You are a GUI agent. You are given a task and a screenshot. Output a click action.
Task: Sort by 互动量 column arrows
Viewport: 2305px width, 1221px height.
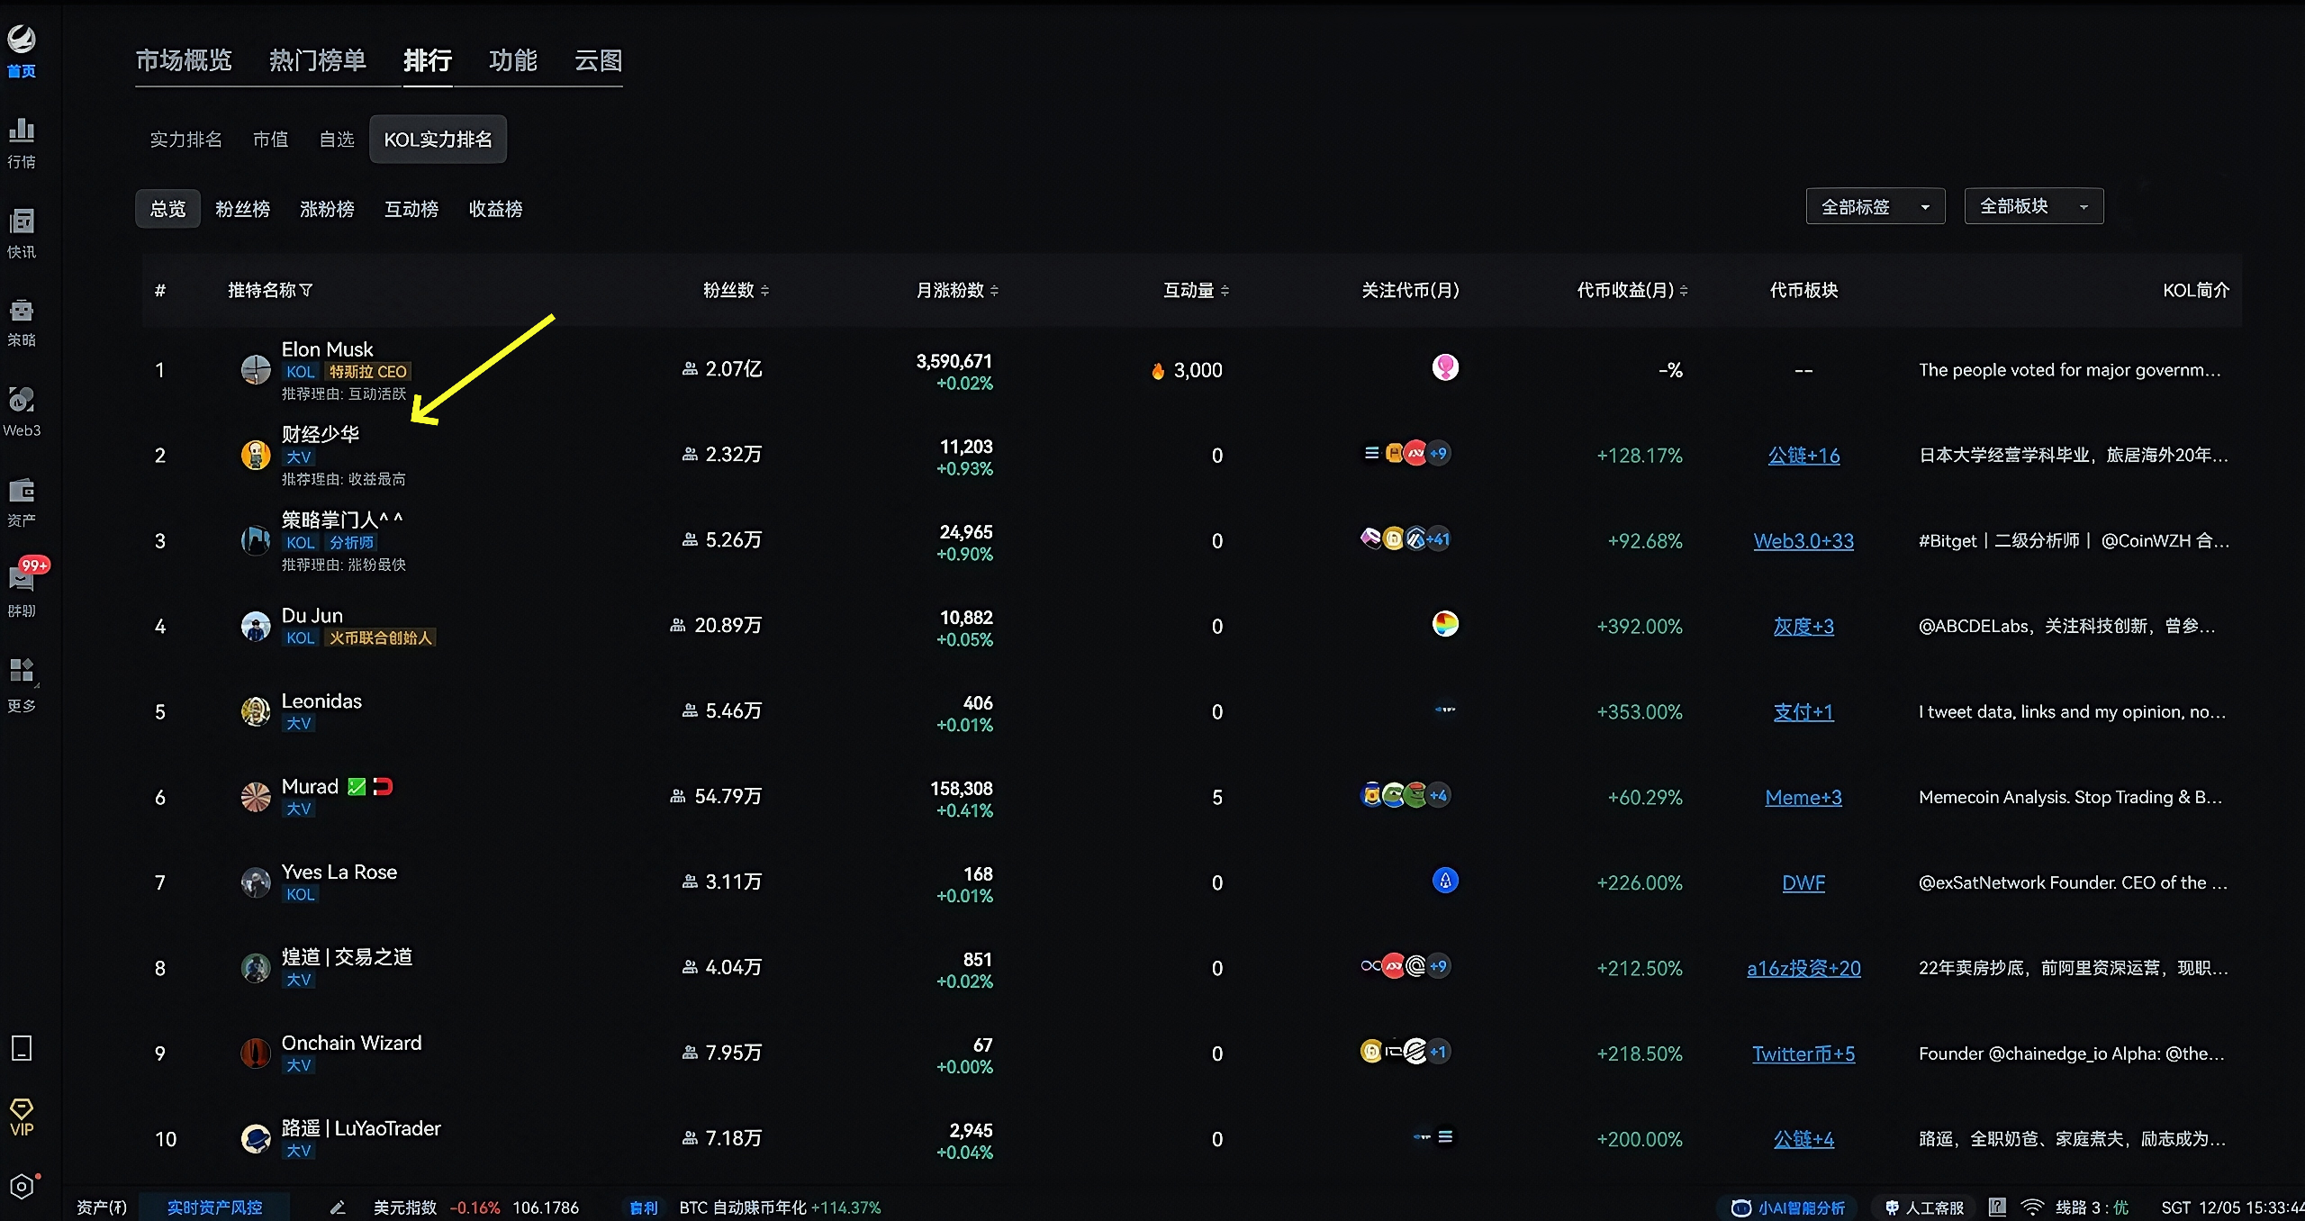(1225, 291)
